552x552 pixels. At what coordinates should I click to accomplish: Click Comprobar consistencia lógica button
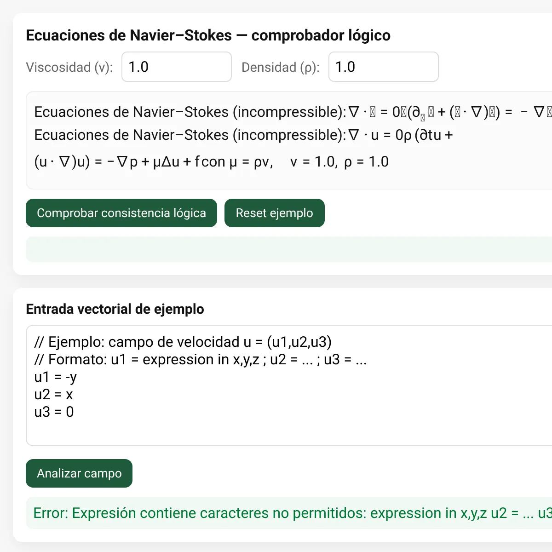click(x=121, y=213)
